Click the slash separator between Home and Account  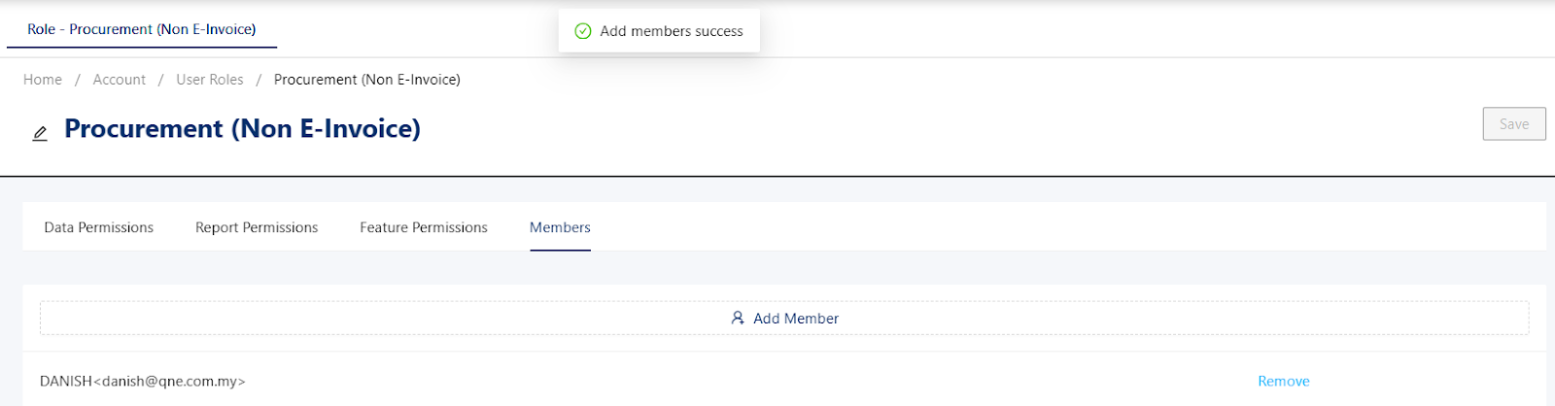tap(78, 80)
